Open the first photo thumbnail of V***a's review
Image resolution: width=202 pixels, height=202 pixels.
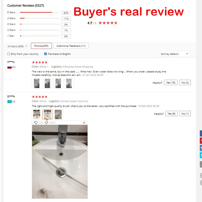[37, 84]
